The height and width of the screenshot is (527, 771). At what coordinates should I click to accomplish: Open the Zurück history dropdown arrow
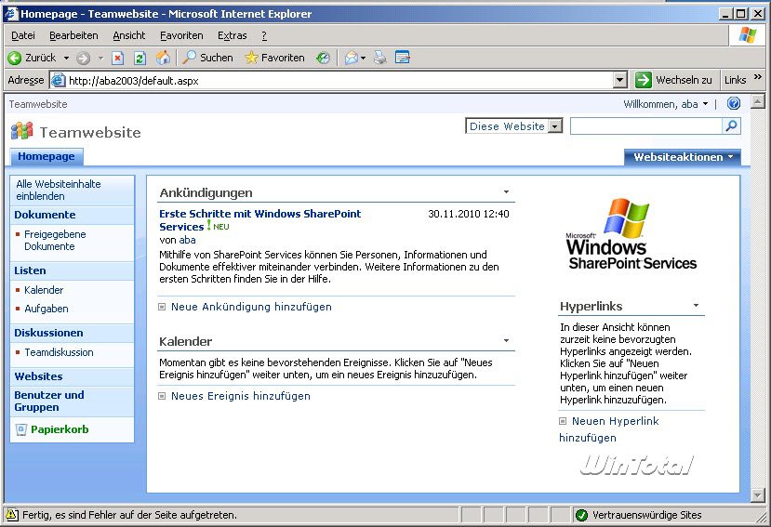point(66,58)
